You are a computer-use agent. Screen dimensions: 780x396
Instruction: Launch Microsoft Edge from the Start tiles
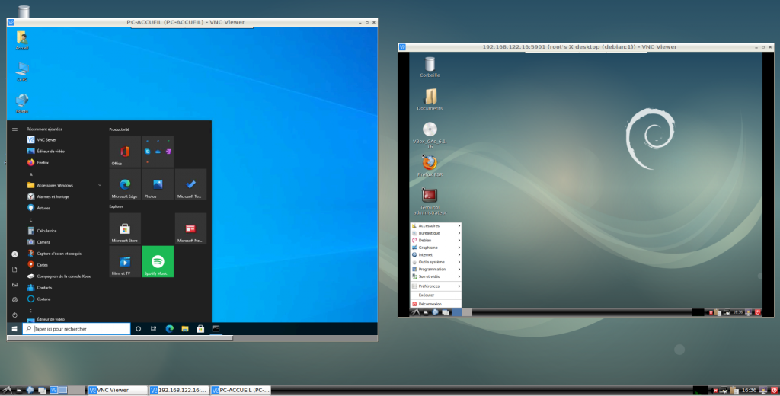(x=125, y=184)
